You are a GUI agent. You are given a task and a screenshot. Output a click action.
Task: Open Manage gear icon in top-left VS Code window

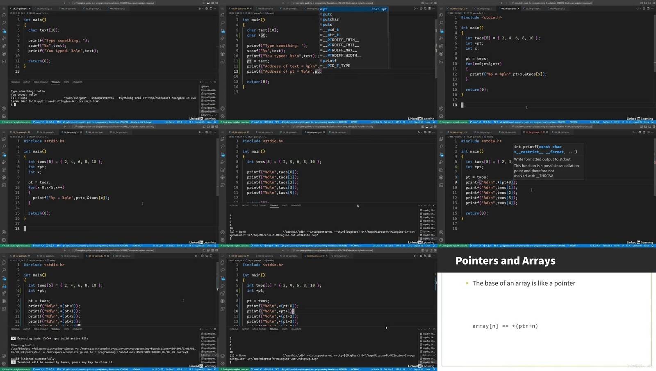coord(4,116)
